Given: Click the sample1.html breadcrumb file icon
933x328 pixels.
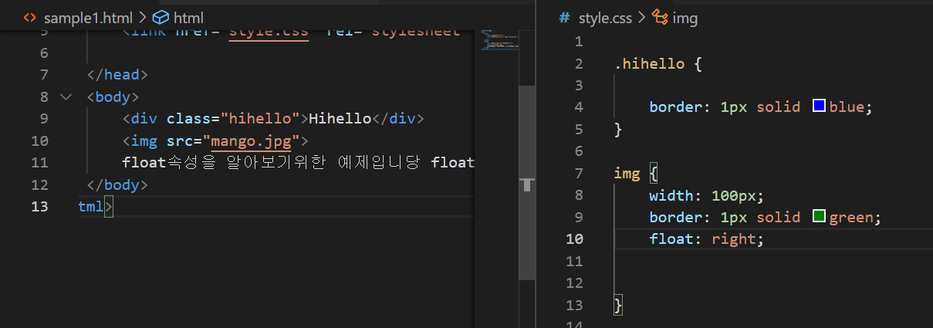Looking at the screenshot, I should [29, 17].
